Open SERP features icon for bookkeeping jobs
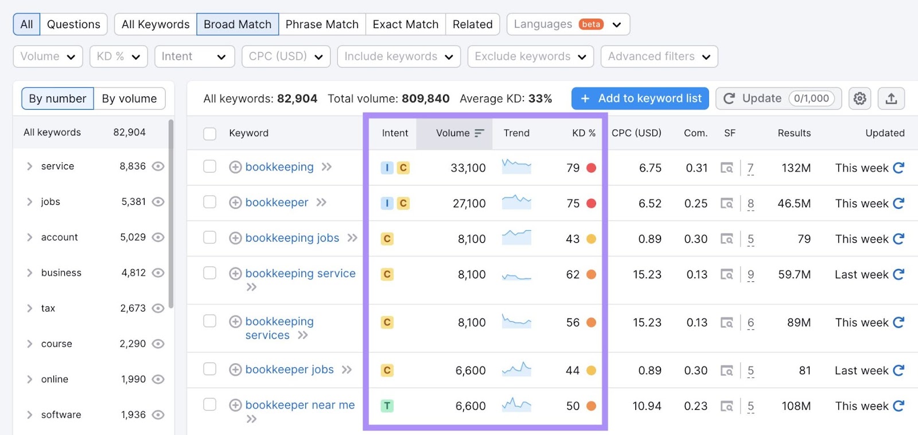Viewport: 918px width, 435px height. [x=726, y=239]
